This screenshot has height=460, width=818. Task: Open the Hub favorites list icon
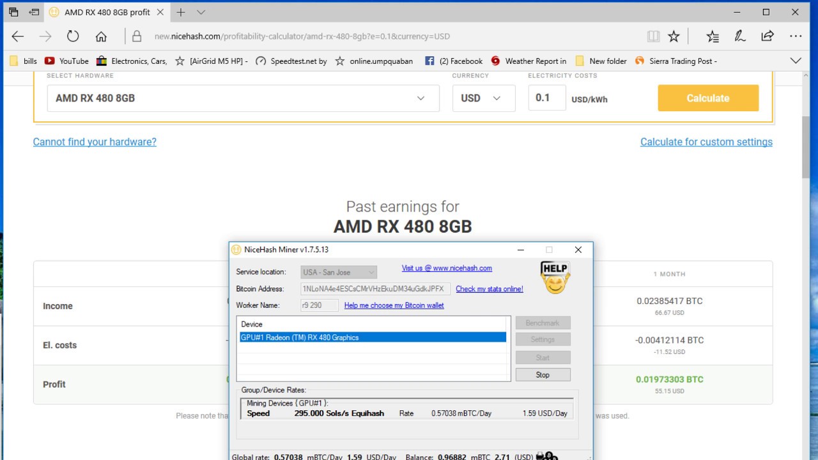pyautogui.click(x=713, y=36)
